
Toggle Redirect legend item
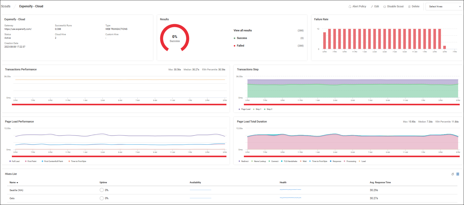[x=244, y=161]
